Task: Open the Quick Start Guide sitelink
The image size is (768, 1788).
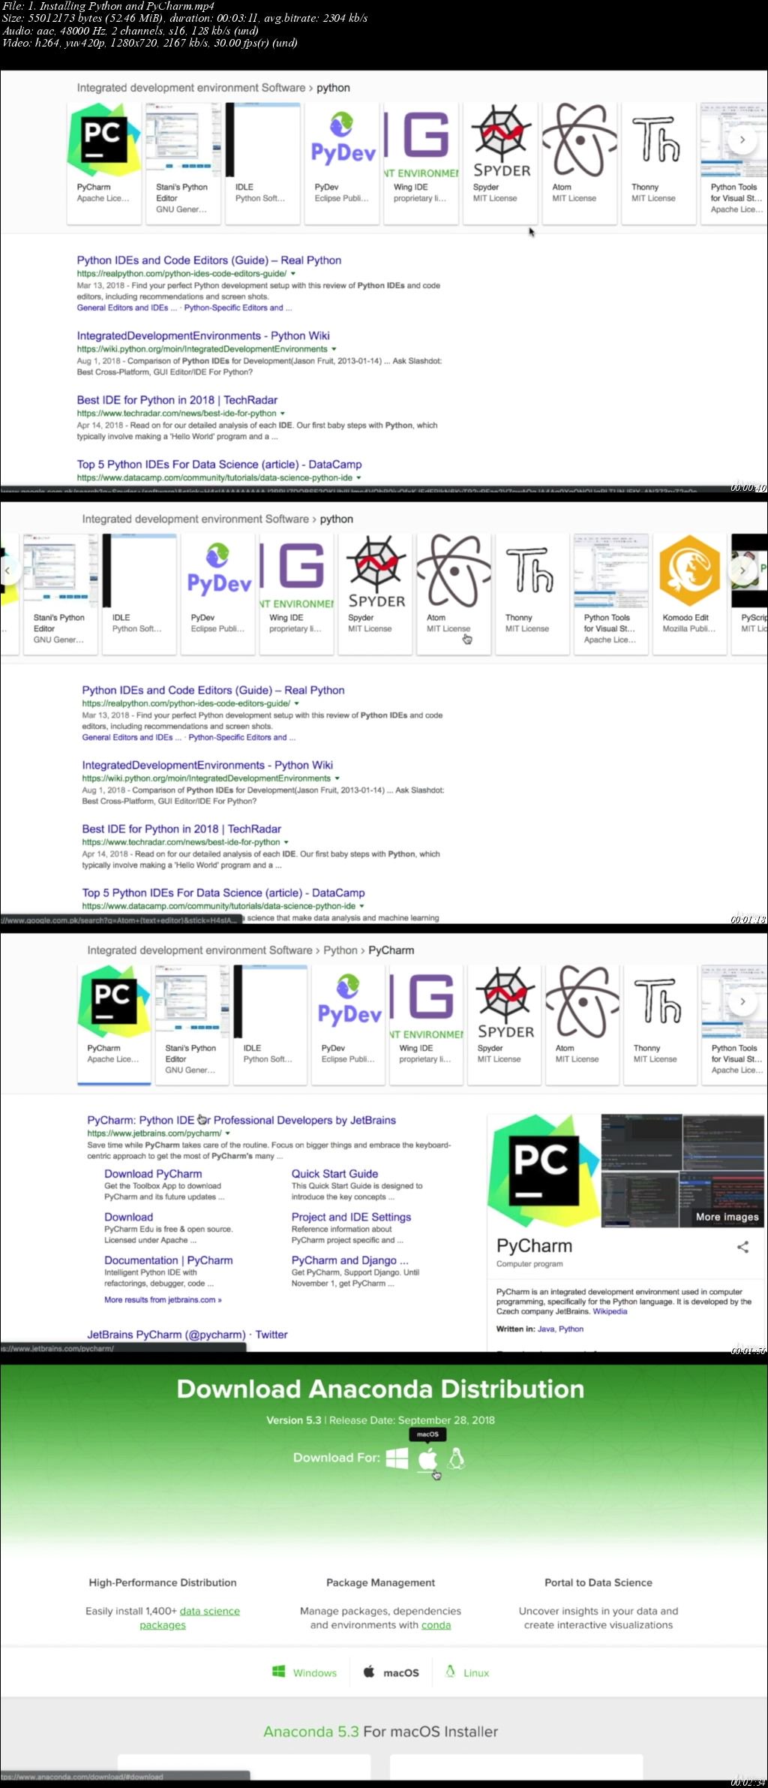Action: coord(334,1174)
